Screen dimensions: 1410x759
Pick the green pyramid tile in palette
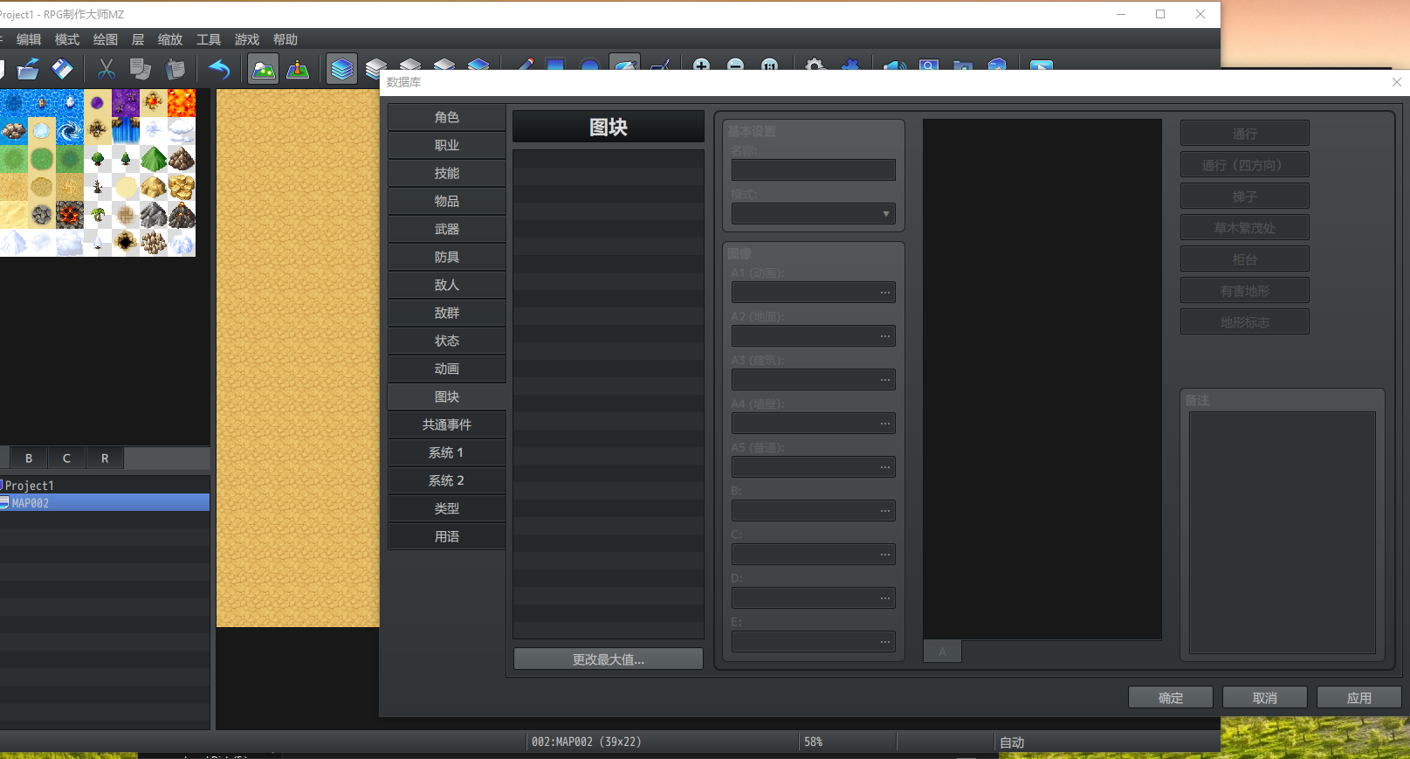click(154, 159)
